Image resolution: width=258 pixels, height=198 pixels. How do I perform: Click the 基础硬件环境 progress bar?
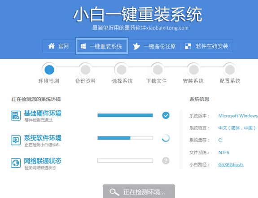(x=125, y=115)
